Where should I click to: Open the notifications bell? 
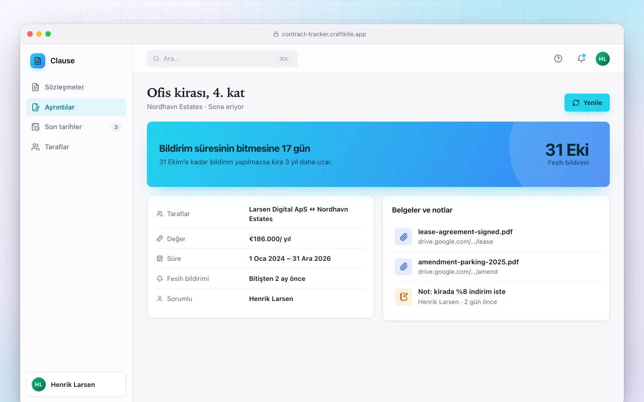(581, 58)
